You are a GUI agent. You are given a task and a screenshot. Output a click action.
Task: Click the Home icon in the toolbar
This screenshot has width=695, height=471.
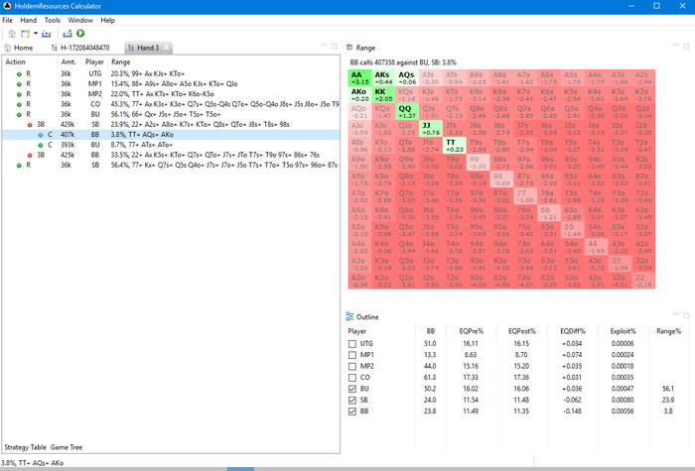12,34
